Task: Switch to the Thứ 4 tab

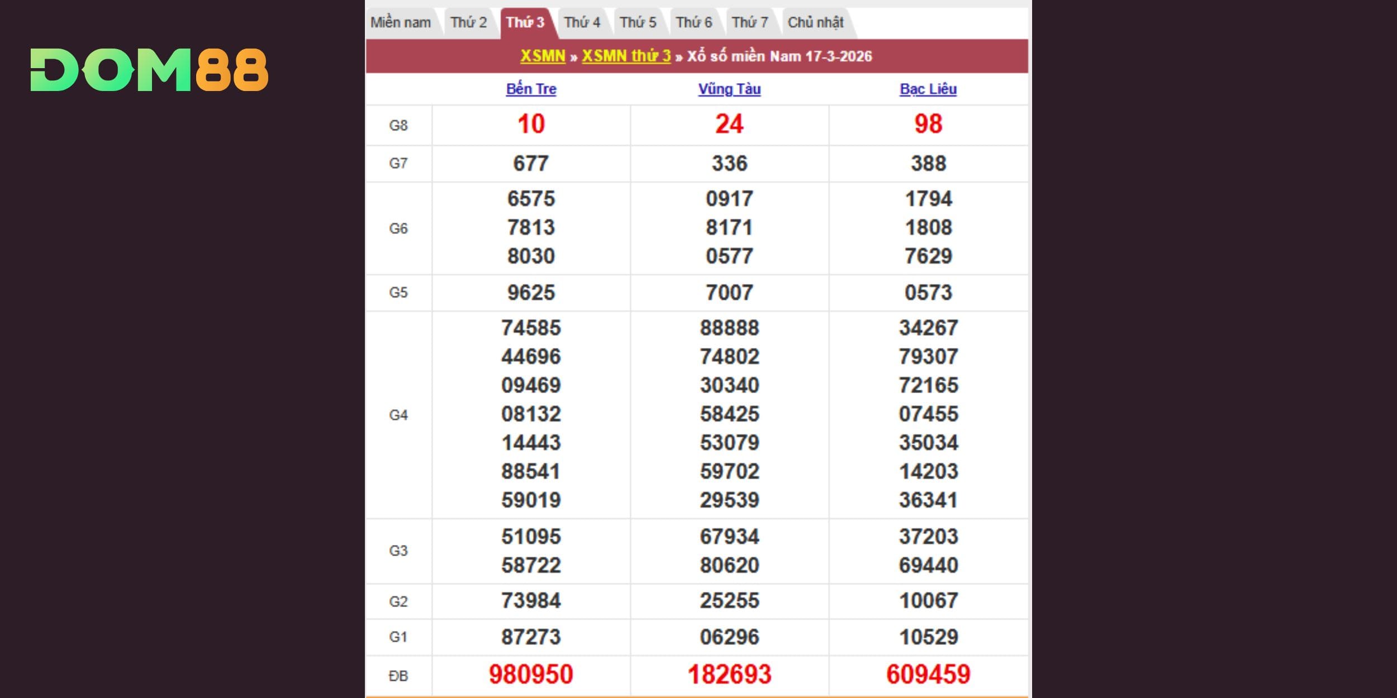Action: click(582, 23)
